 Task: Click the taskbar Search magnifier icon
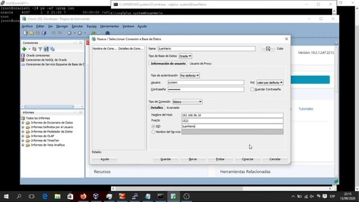point(19,196)
